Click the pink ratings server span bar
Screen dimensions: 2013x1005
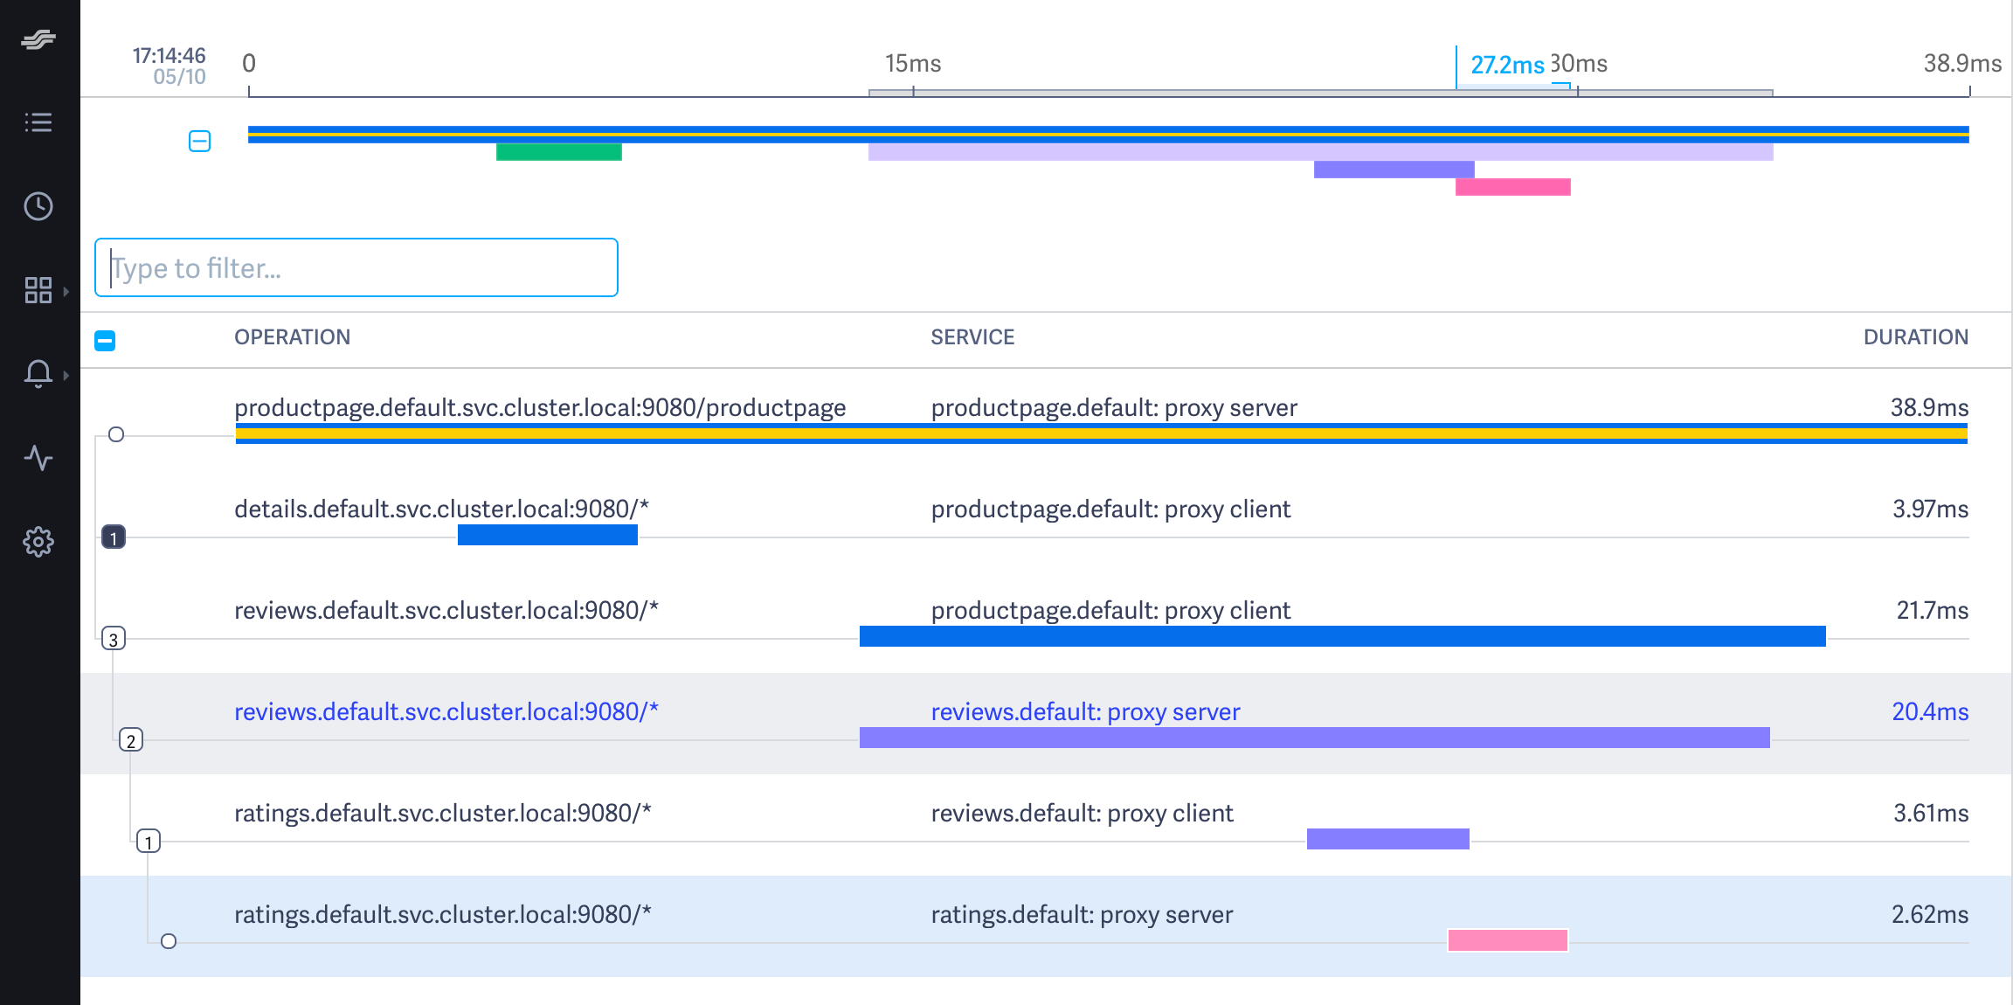click(1508, 940)
